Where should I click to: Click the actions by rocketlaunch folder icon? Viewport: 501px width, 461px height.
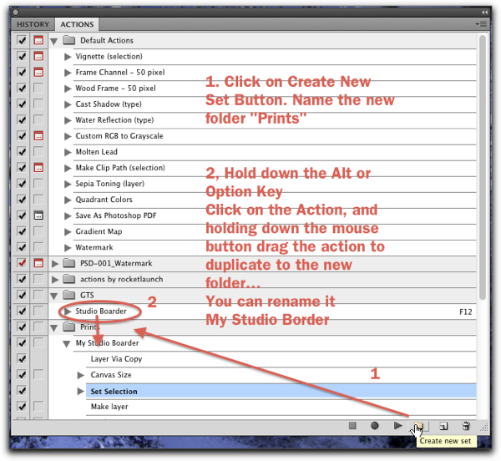point(68,279)
